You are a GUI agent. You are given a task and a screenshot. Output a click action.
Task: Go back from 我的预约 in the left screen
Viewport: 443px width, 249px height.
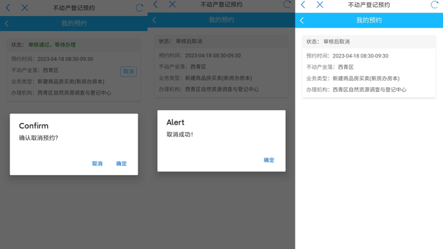[7, 24]
